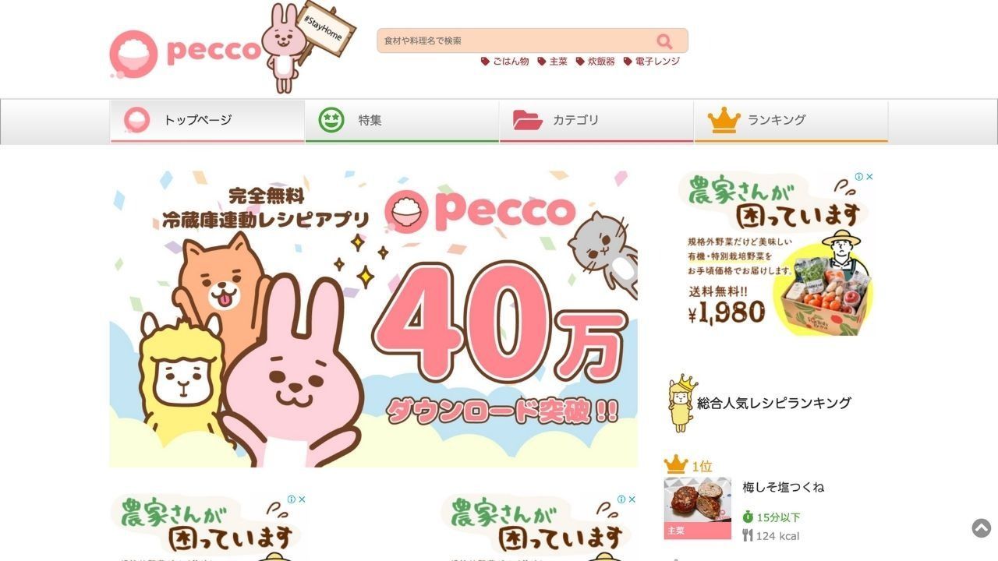This screenshot has height=561, width=998.
Task: Click the green smiley icon beside 特集
Action: 331,120
